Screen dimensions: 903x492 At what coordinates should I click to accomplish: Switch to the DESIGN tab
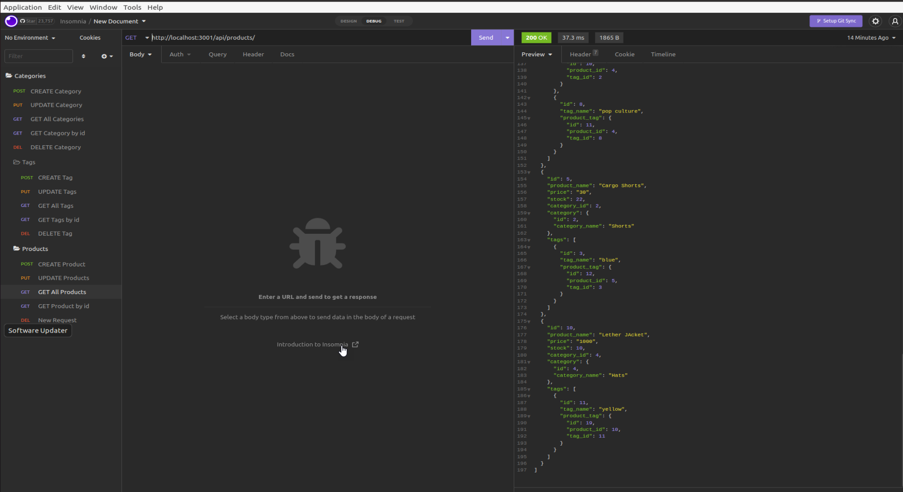348,21
